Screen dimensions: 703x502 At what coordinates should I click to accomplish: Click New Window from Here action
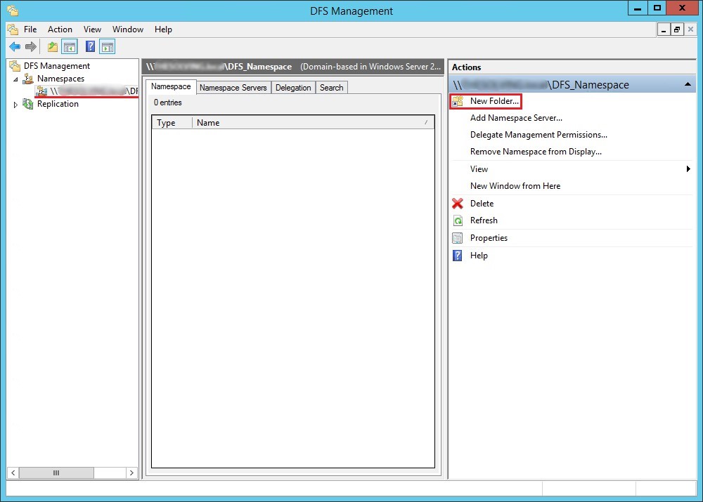tap(515, 186)
